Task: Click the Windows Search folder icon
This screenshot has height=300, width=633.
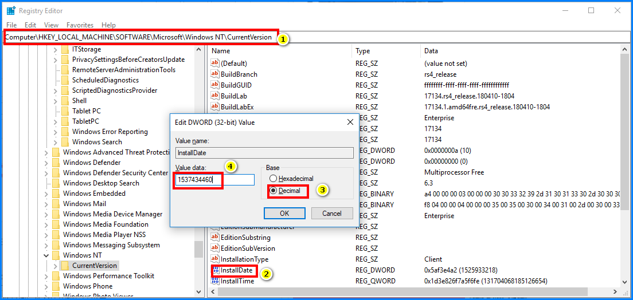Action: [x=65, y=142]
